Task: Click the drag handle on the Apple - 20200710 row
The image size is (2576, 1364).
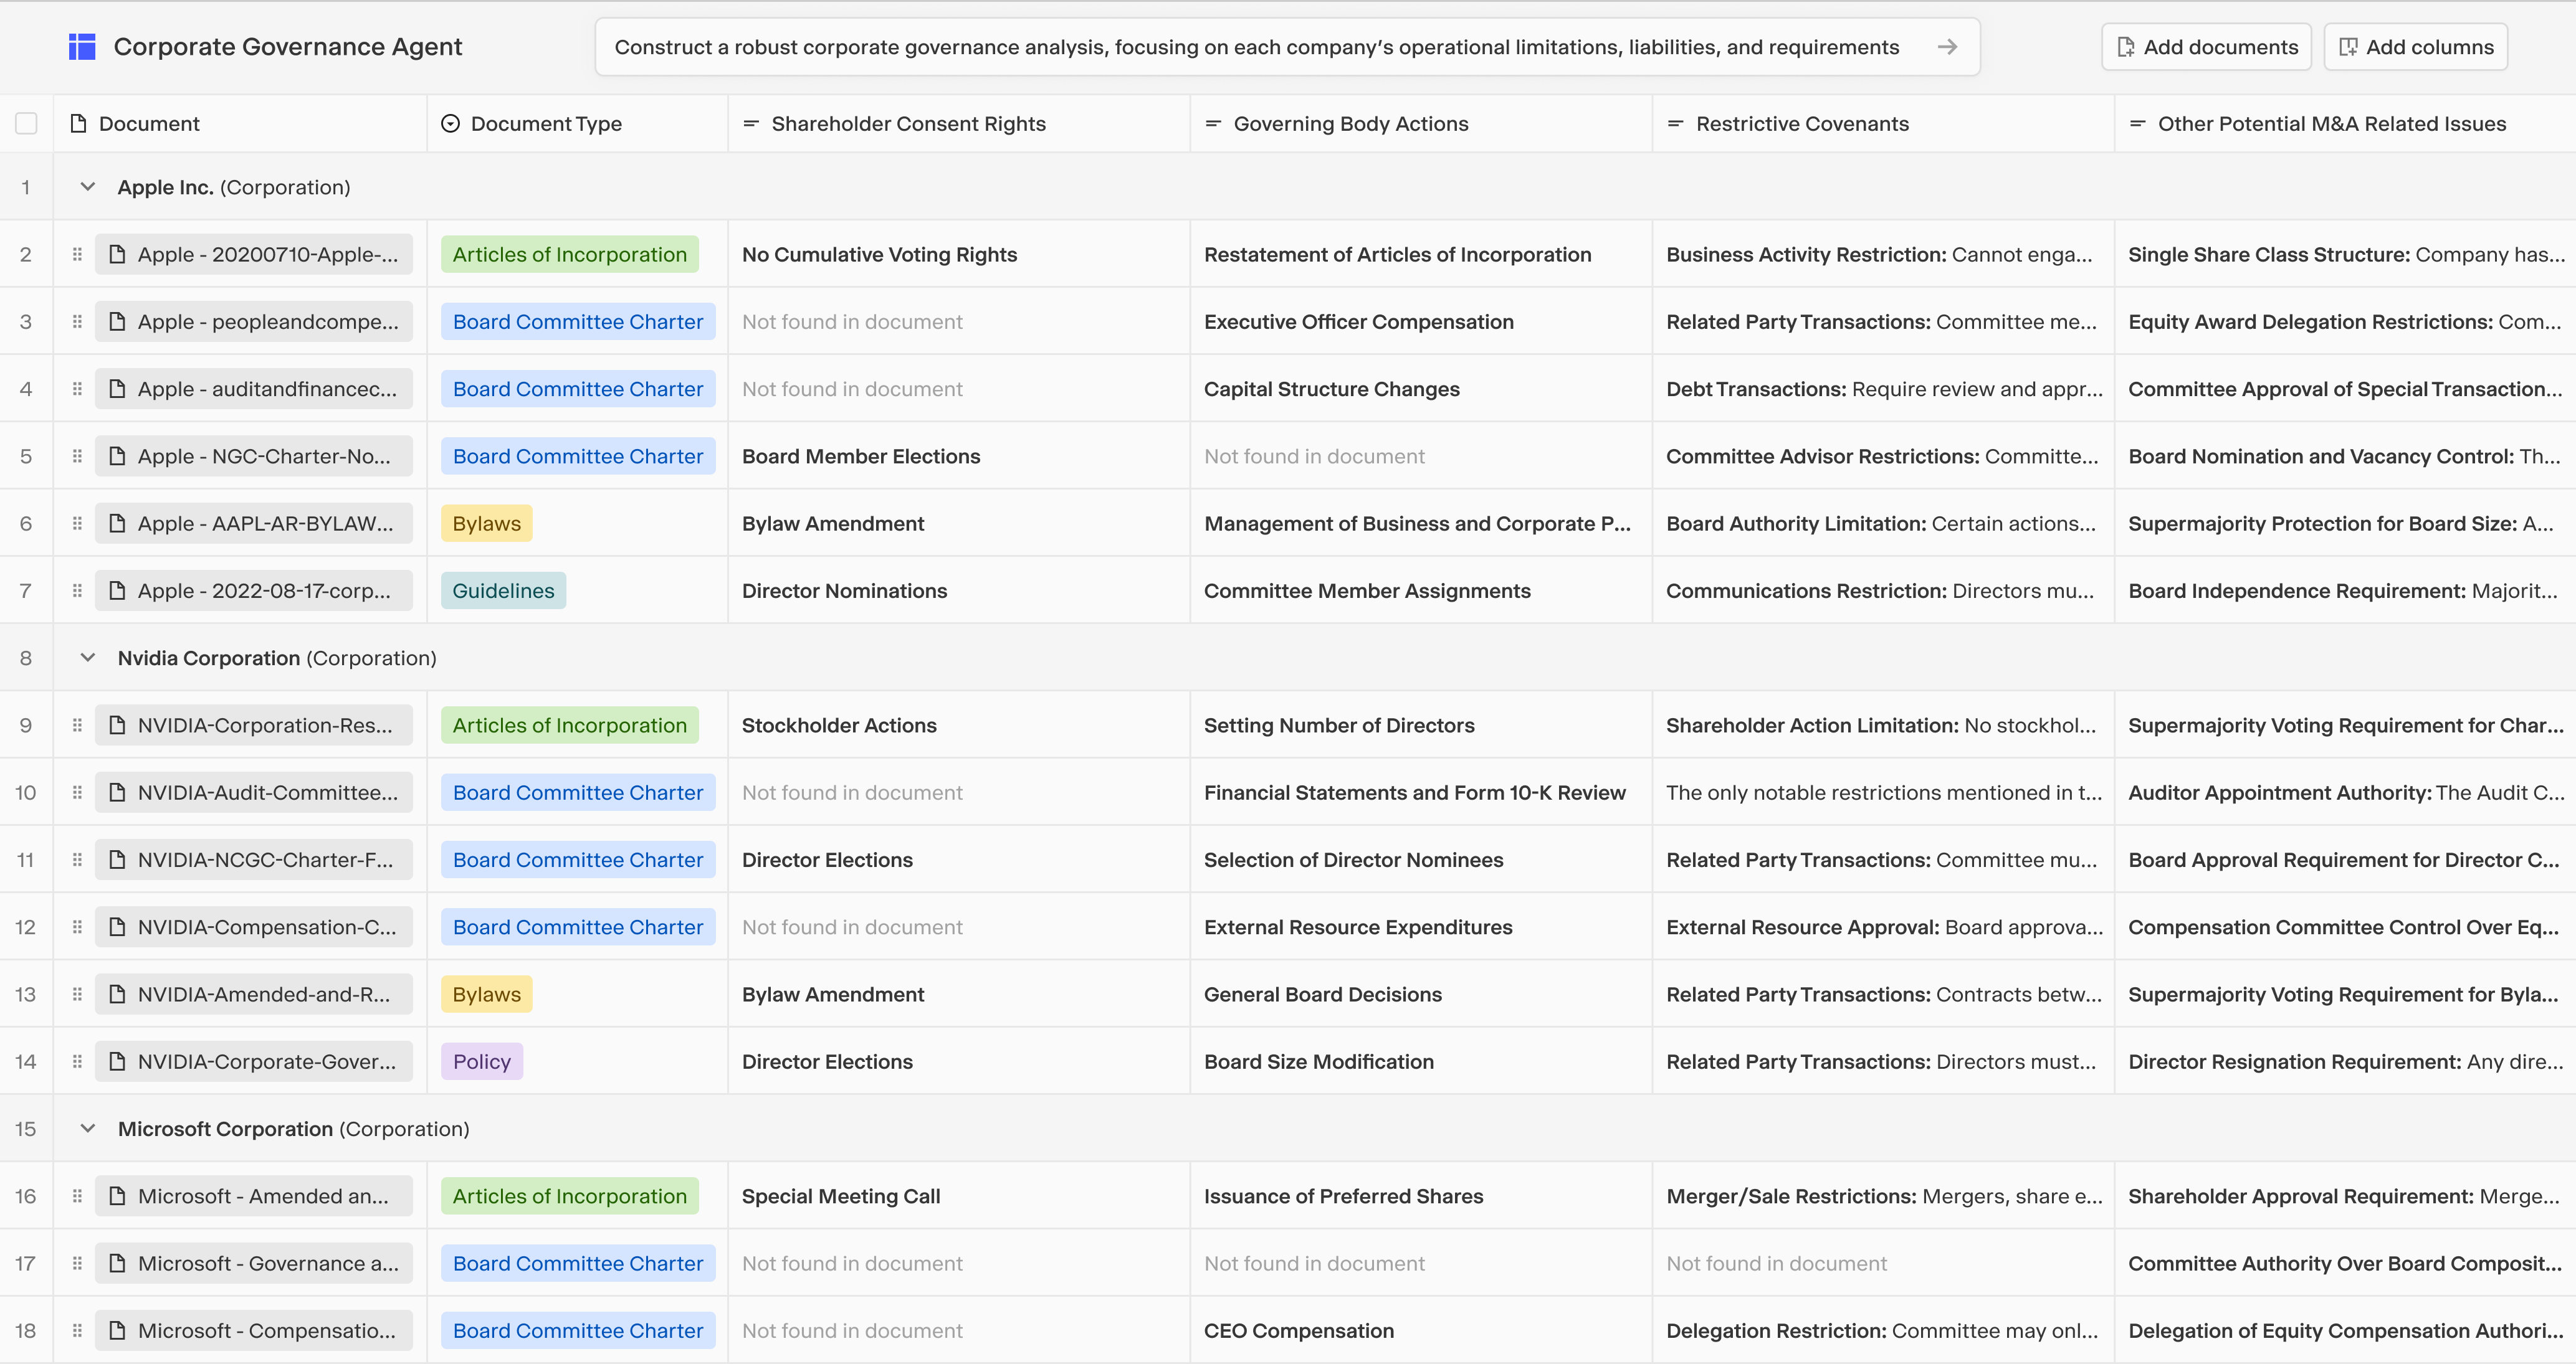Action: tap(77, 254)
